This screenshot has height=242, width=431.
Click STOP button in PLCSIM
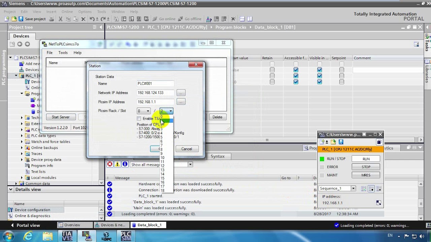366,167
